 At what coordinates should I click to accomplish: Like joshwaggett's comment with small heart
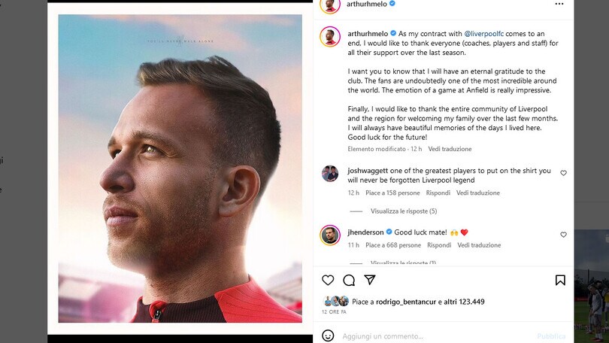click(563, 173)
